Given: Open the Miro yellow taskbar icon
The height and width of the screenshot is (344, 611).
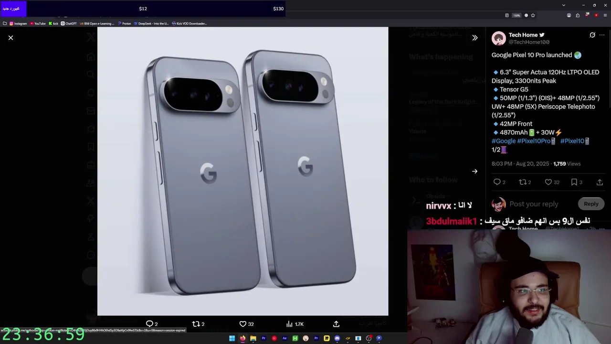Looking at the screenshot, I should click(x=327, y=338).
